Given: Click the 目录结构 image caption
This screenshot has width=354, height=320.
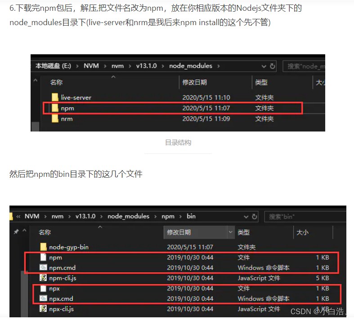Looking at the screenshot, I should pos(178,143).
